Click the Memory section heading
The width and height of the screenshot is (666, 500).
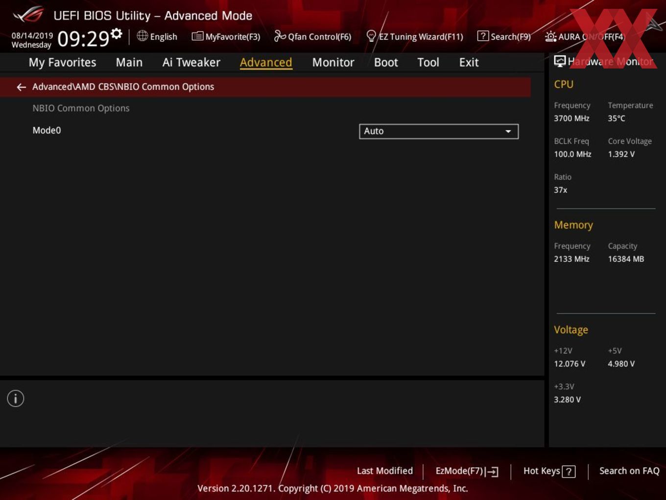click(573, 225)
